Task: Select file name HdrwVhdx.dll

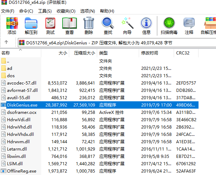Action: pyautogui.click(x=20, y=134)
